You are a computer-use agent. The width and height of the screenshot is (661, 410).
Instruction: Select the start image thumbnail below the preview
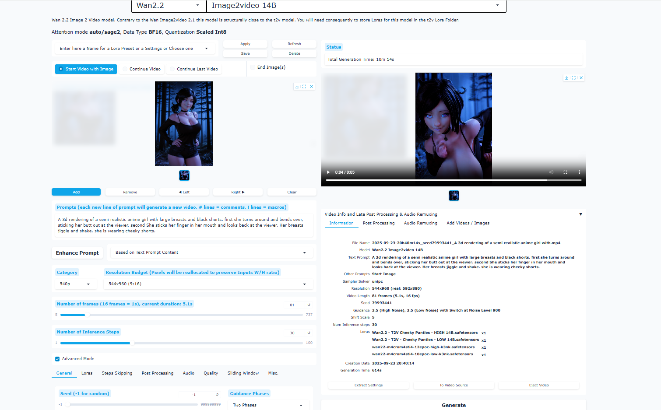184,175
